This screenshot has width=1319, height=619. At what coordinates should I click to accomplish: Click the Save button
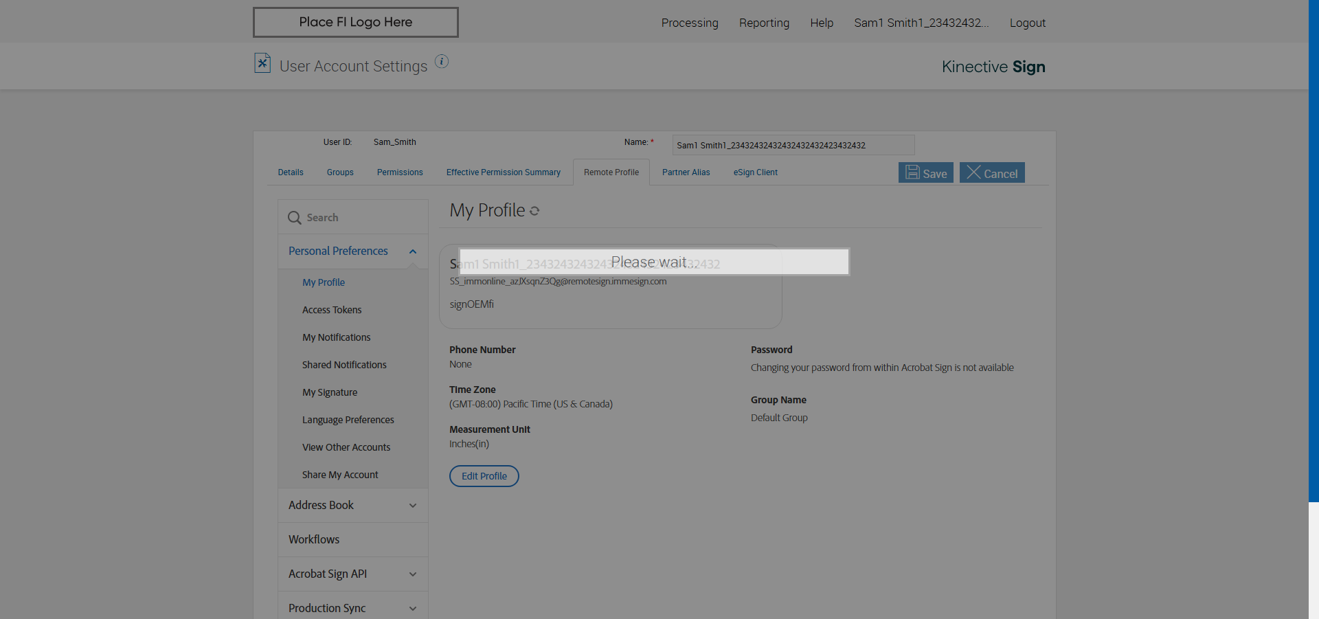pyautogui.click(x=926, y=172)
